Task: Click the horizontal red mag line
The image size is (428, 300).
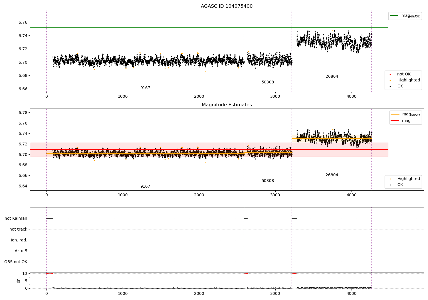Action: tap(209, 149)
